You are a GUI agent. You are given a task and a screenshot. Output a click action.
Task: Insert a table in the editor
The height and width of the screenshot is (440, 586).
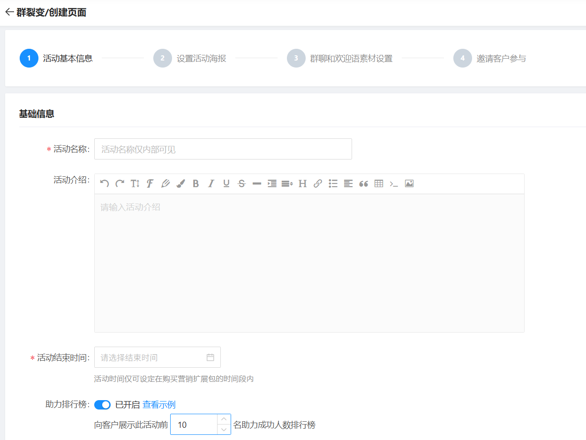[379, 184]
